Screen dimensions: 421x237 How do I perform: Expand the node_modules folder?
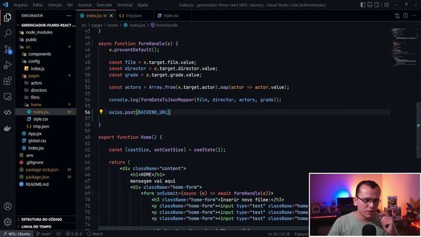point(45,32)
